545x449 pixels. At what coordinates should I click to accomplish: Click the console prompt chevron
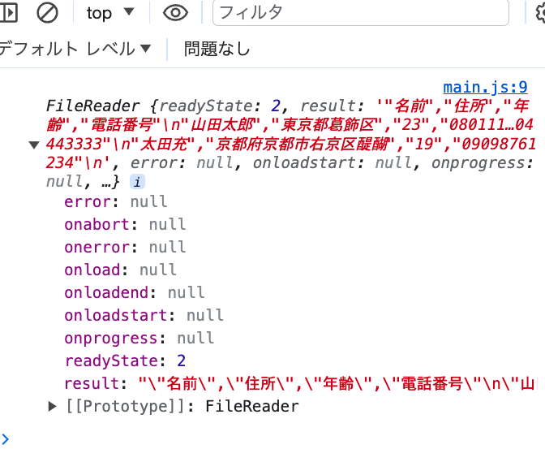5,439
